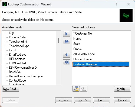Select State column entry

[x=101, y=44]
